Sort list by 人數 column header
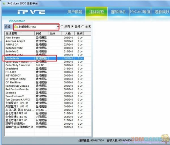The height and width of the screenshot is (145, 170). [x=68, y=33]
